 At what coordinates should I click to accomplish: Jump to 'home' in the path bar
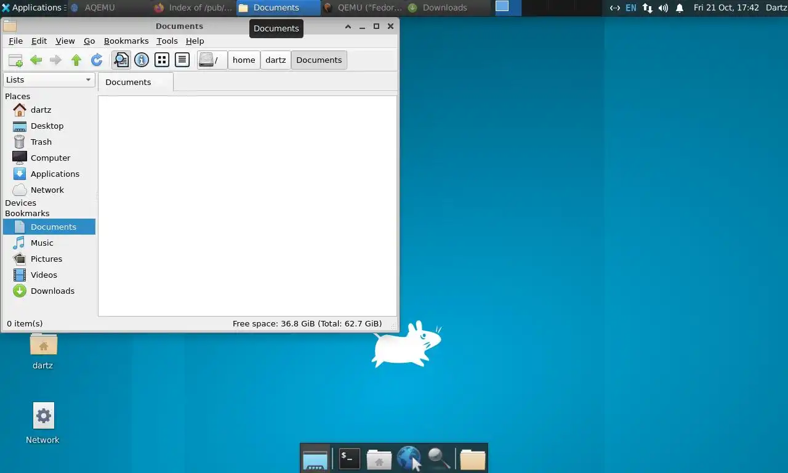[244, 60]
